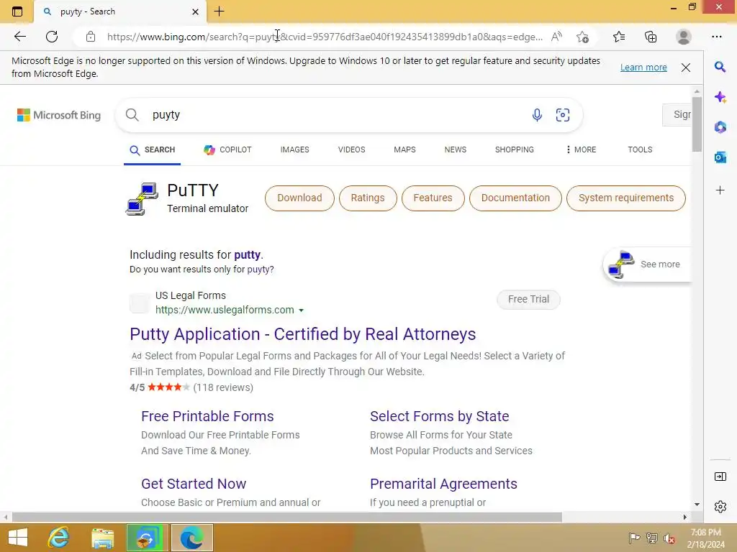Click the See more PuTTY card
Viewport: 737px width, 552px height.
[x=648, y=264]
